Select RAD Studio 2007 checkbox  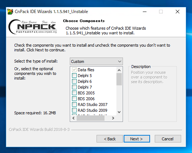click(x=74, y=105)
